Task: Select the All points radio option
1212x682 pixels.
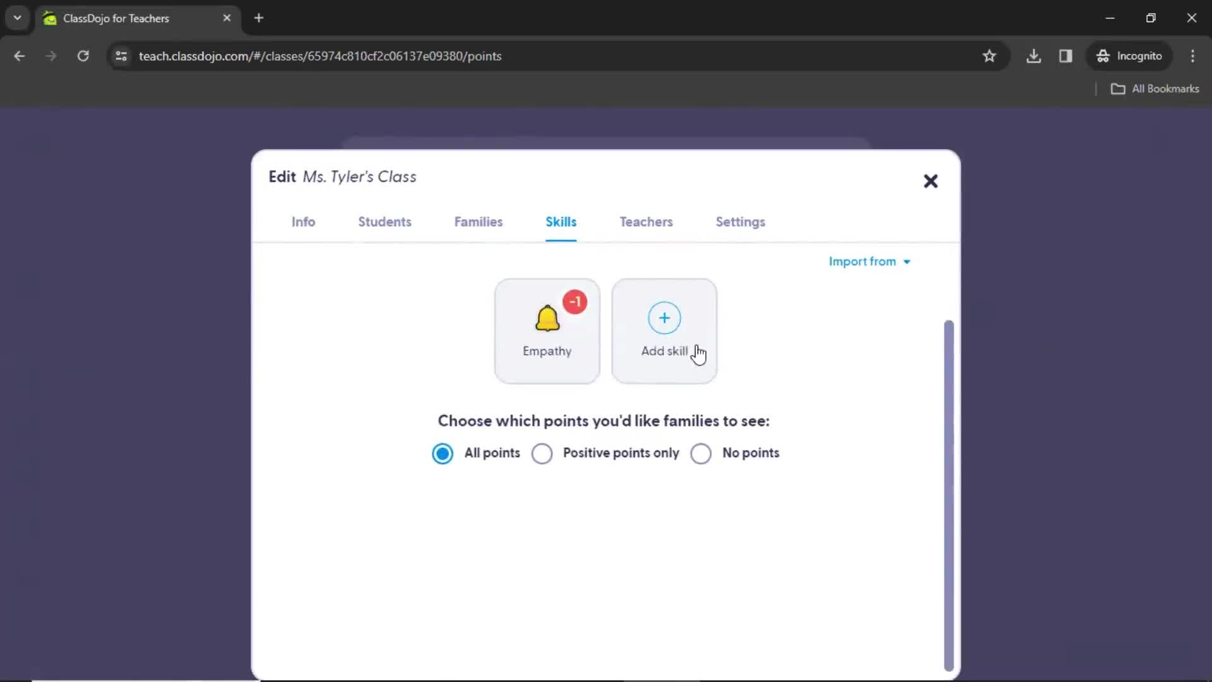Action: click(x=443, y=453)
